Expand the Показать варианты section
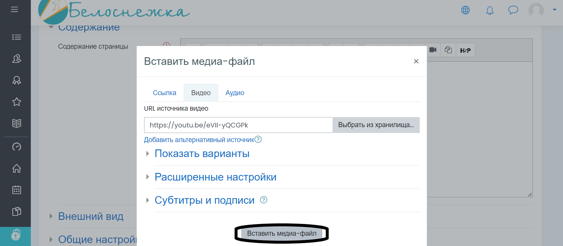 point(202,154)
